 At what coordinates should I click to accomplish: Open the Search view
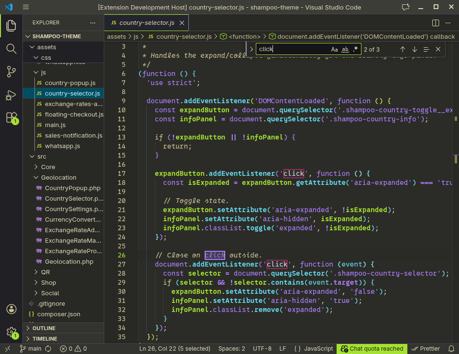[11, 48]
